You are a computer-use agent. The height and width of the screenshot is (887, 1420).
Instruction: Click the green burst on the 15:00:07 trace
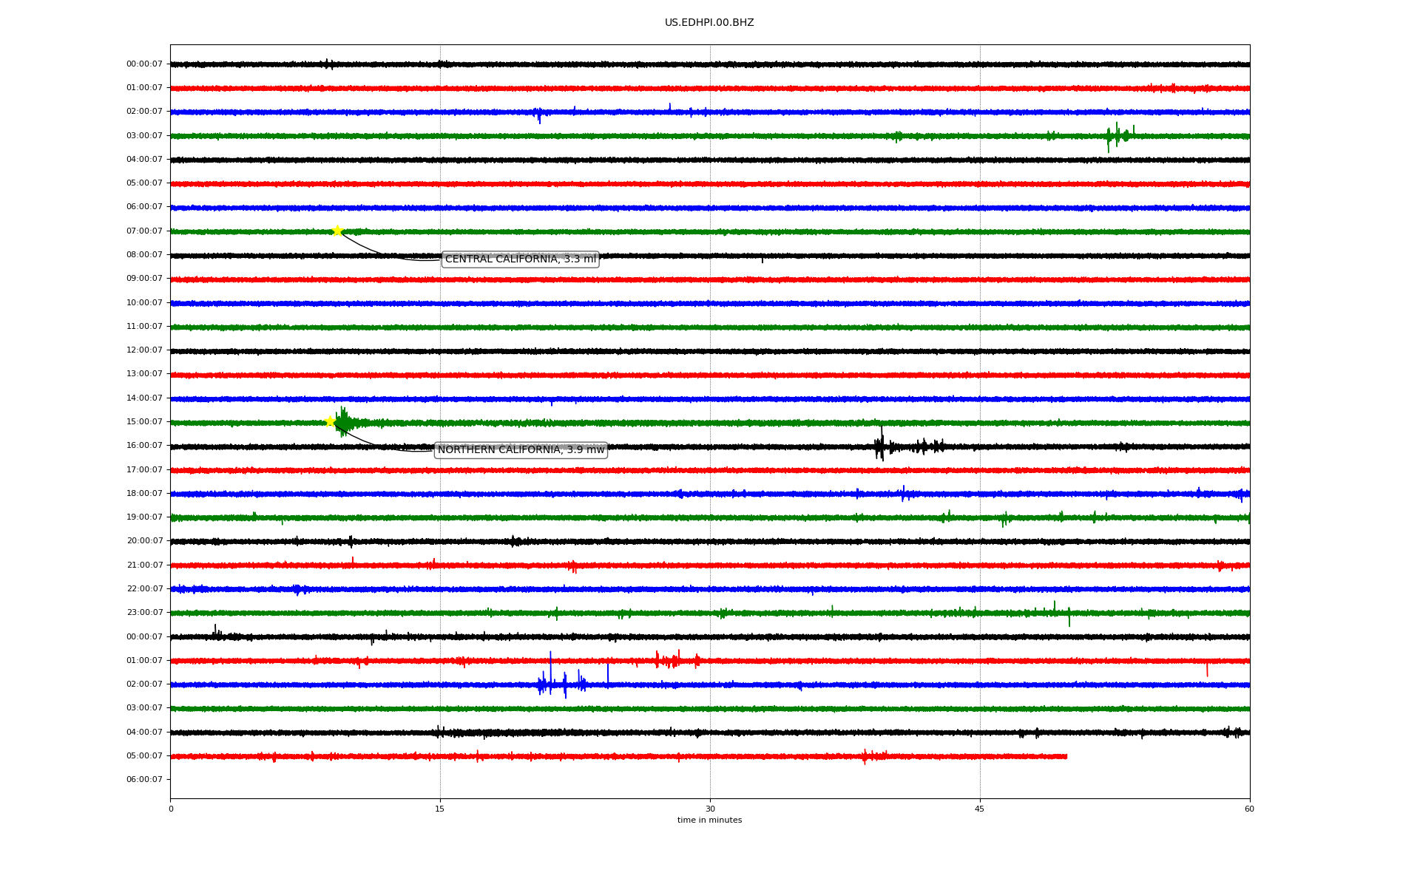[345, 422]
